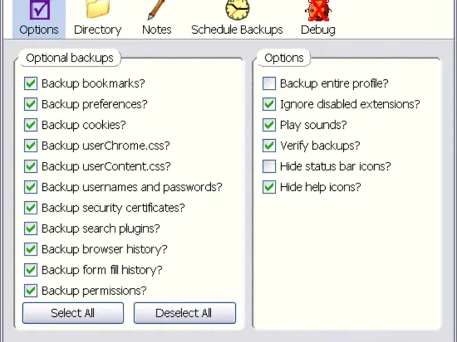The height and width of the screenshot is (342, 457).
Task: Click the Debug bug icon
Action: click(318, 10)
